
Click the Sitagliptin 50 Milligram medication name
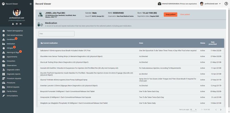click(x=74, y=103)
